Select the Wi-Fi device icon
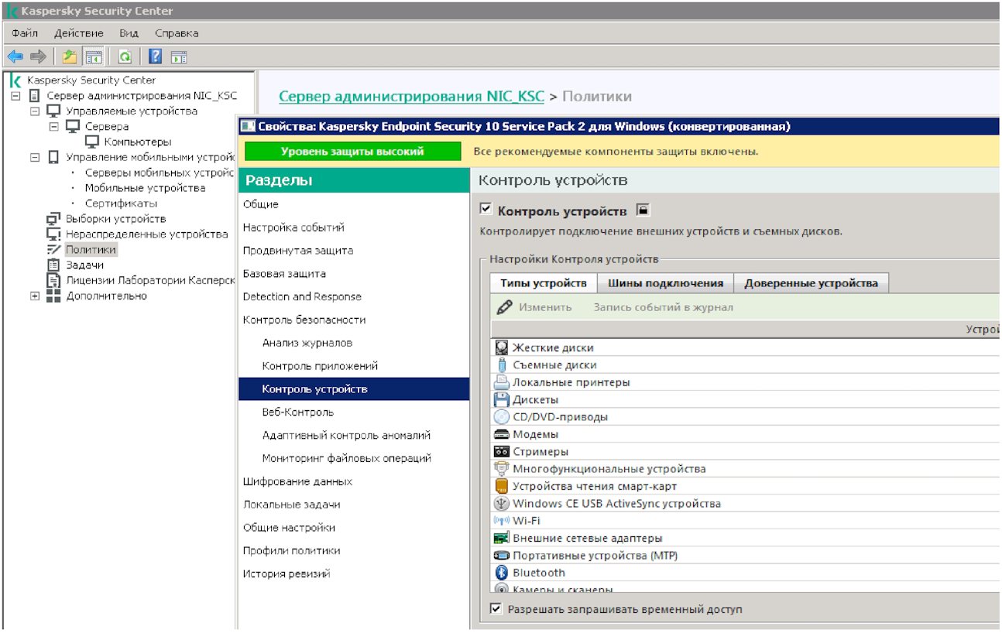Screen dimensions: 1002x633 [502, 521]
